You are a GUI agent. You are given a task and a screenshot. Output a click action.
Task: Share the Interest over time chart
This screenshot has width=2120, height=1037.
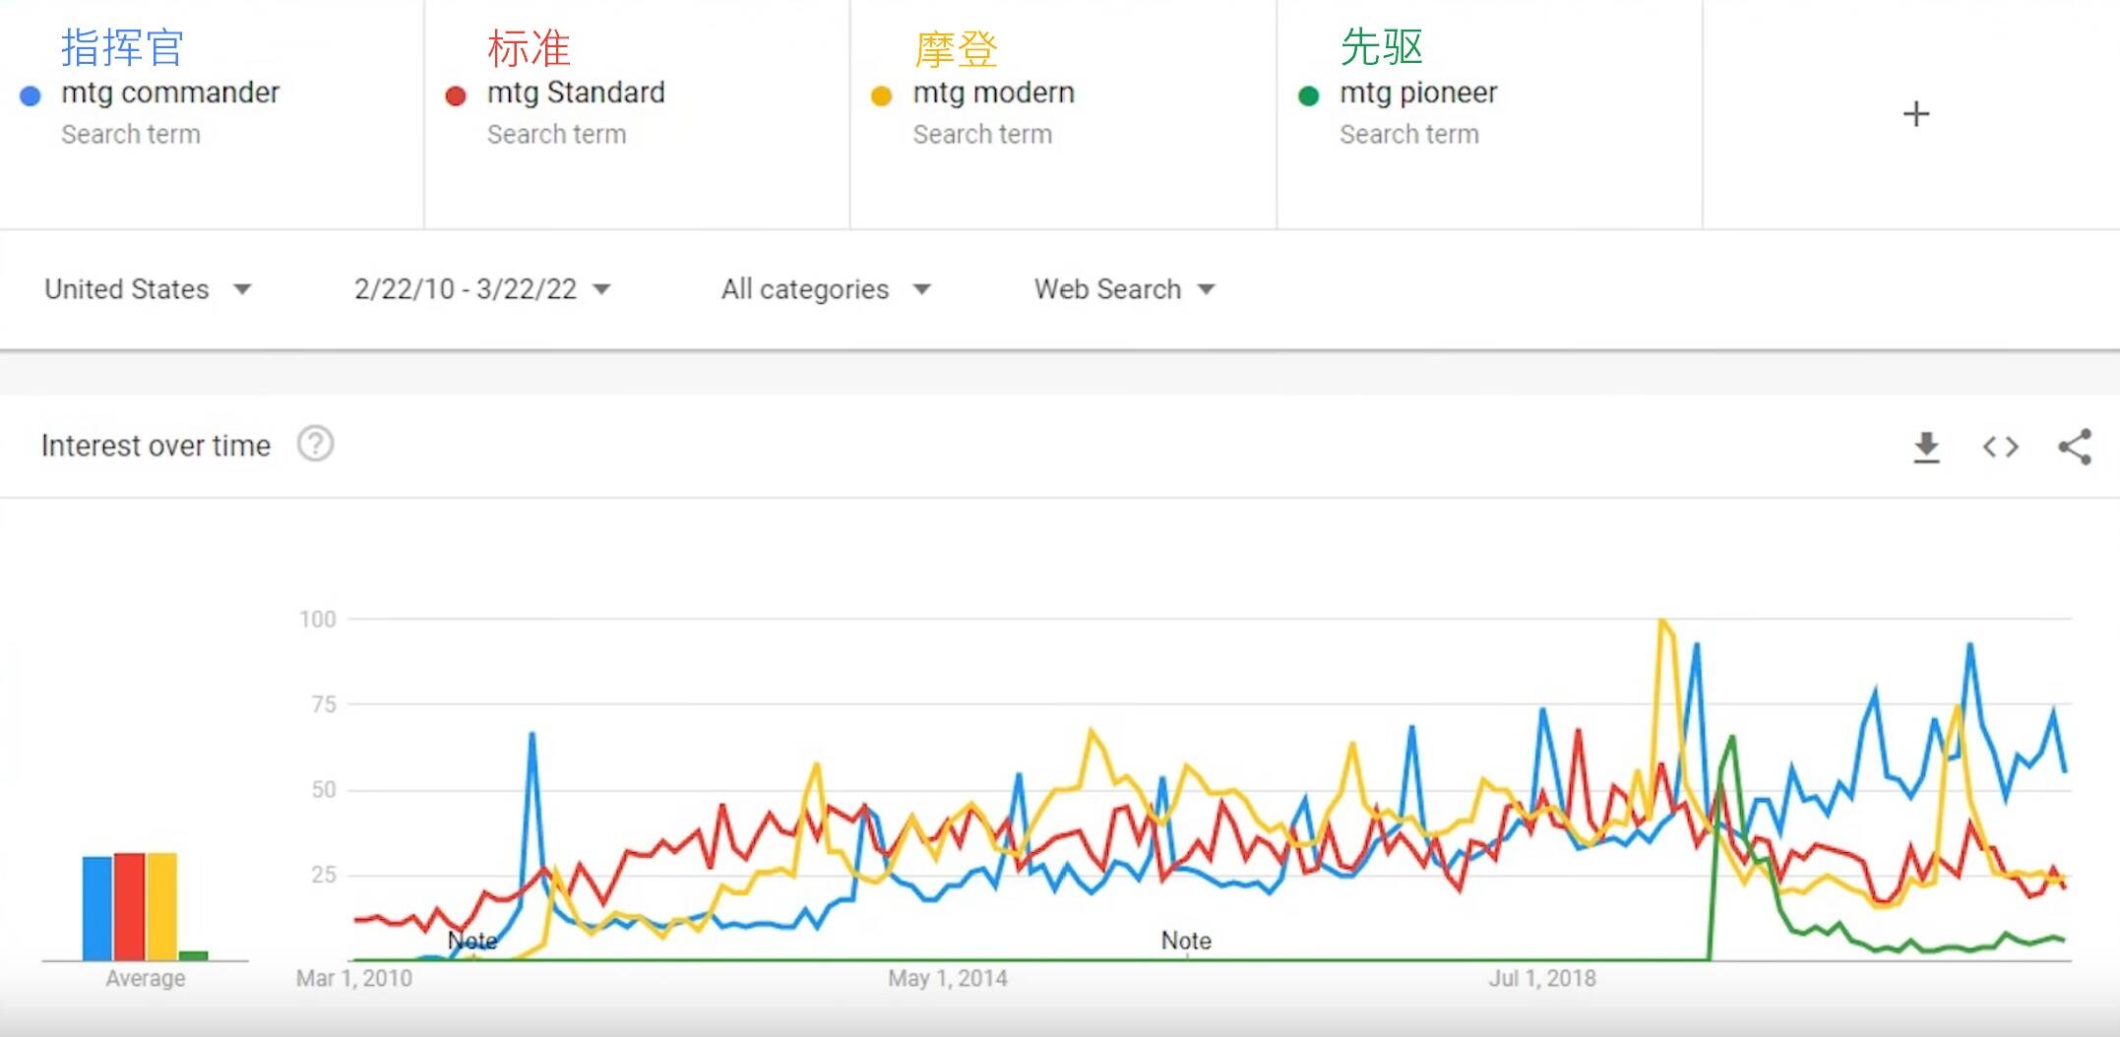click(x=2075, y=447)
